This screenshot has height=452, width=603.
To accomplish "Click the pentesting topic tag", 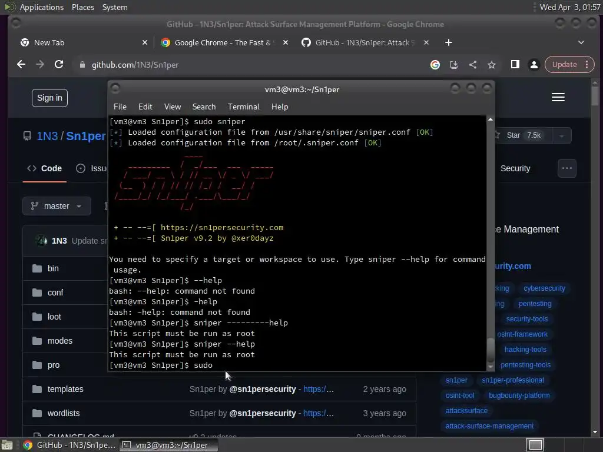I will coord(535,304).
